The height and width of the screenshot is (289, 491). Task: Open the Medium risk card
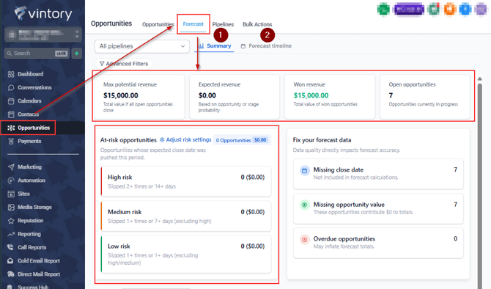(x=186, y=216)
